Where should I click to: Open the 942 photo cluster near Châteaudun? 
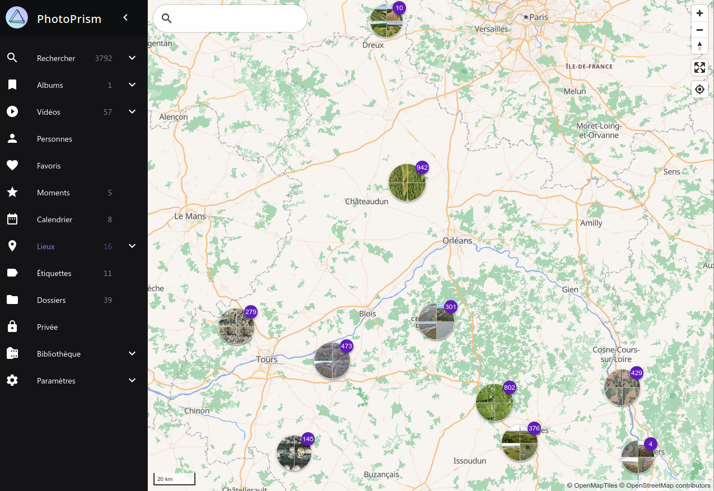point(407,183)
